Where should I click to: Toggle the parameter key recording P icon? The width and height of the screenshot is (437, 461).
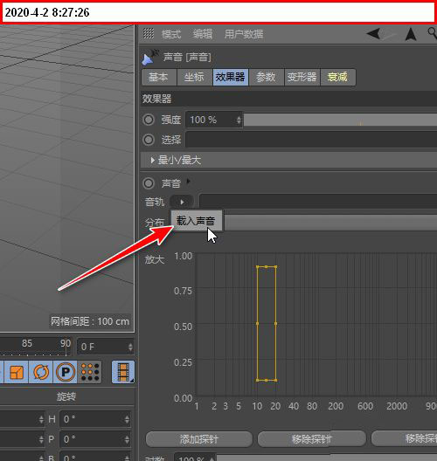[x=65, y=372]
